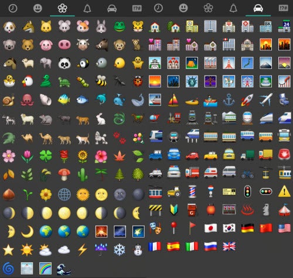Choose the red rose emoji
Screen dimensions: 293x278
click(64, 156)
